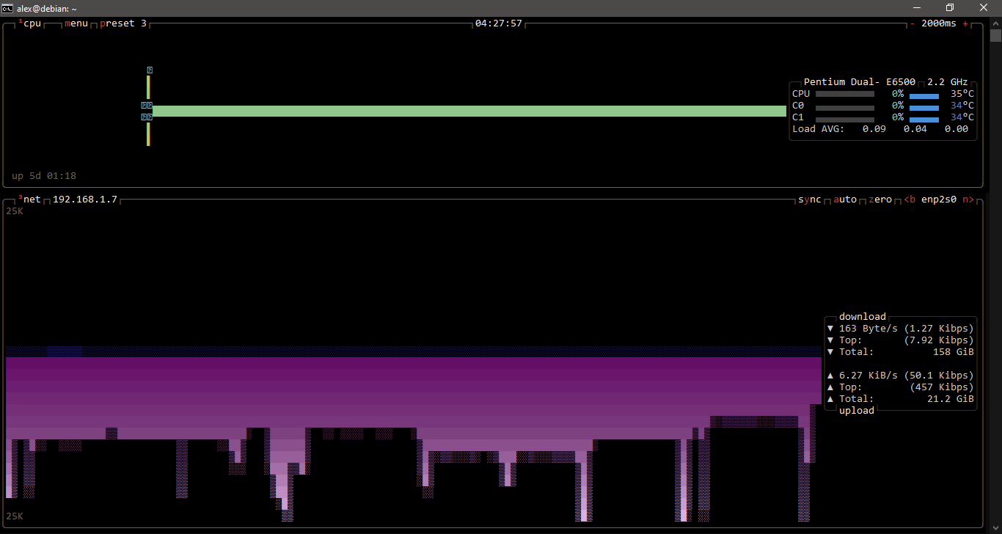Click the minus icon to slow refresh rate
The image size is (1002, 534).
(x=912, y=23)
